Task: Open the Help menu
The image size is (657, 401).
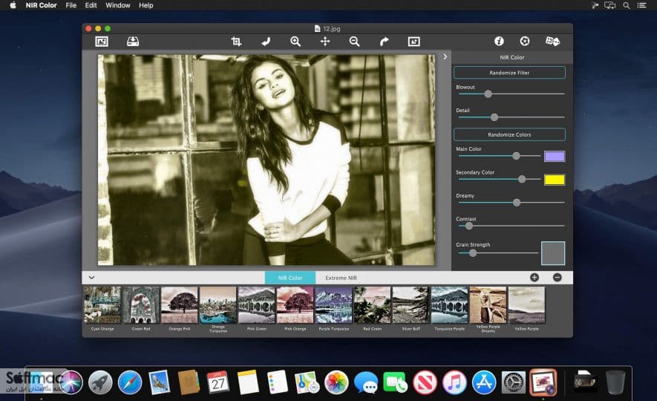Action: pyautogui.click(x=146, y=5)
